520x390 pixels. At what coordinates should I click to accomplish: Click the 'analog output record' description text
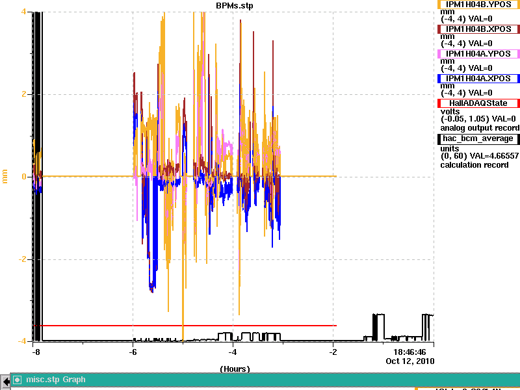480,128
